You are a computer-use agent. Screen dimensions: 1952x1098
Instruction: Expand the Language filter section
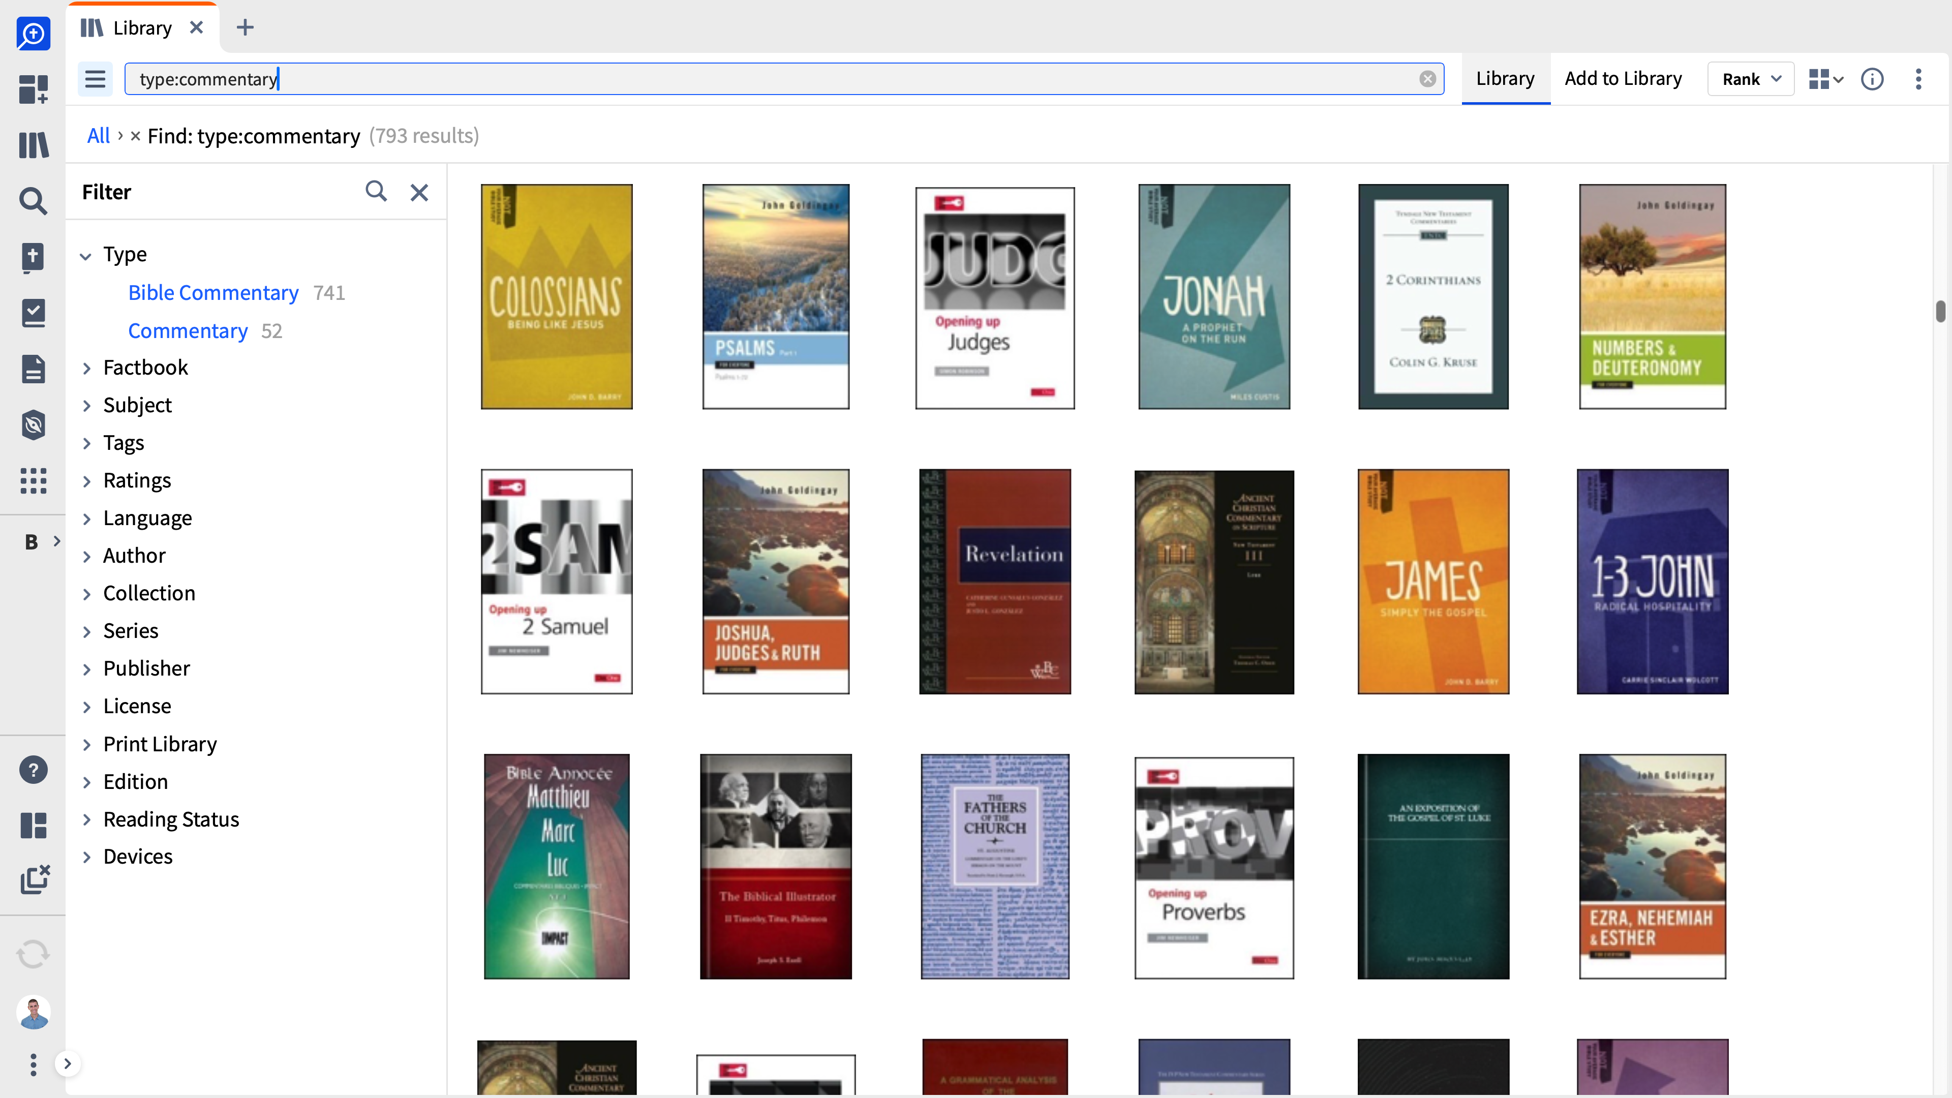coord(86,519)
